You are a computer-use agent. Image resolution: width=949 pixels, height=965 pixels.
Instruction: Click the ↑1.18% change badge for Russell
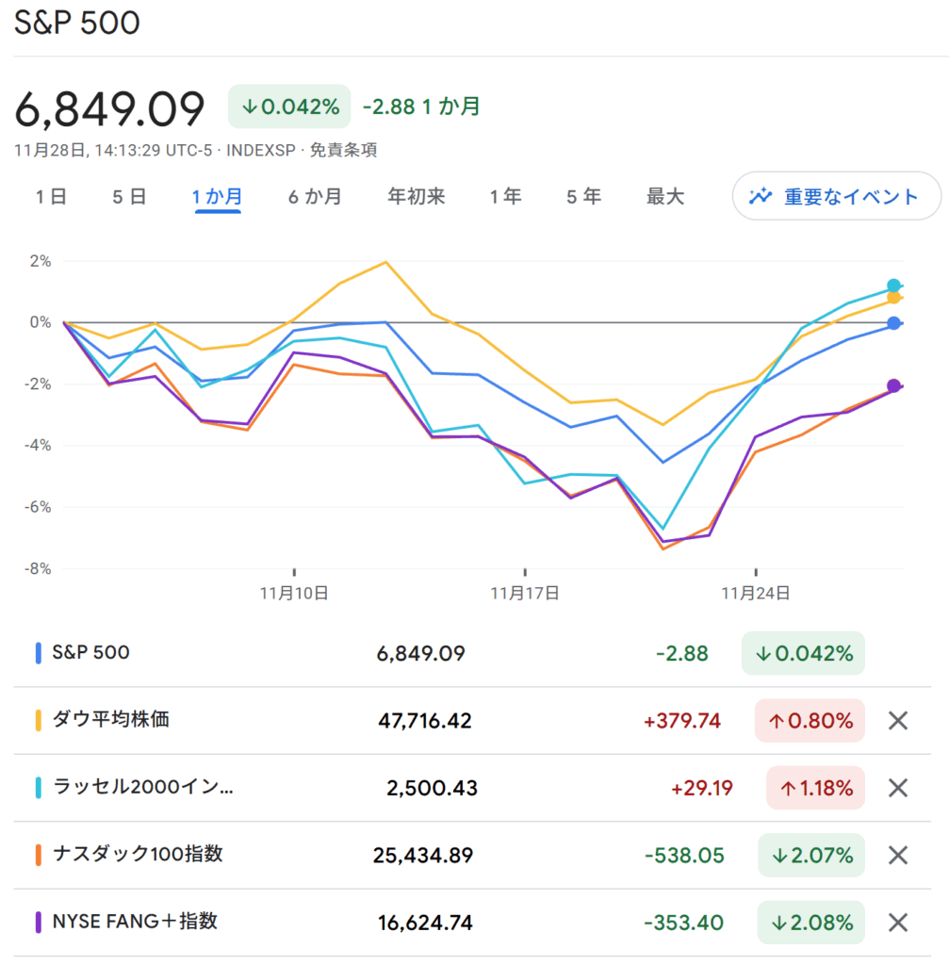815,788
